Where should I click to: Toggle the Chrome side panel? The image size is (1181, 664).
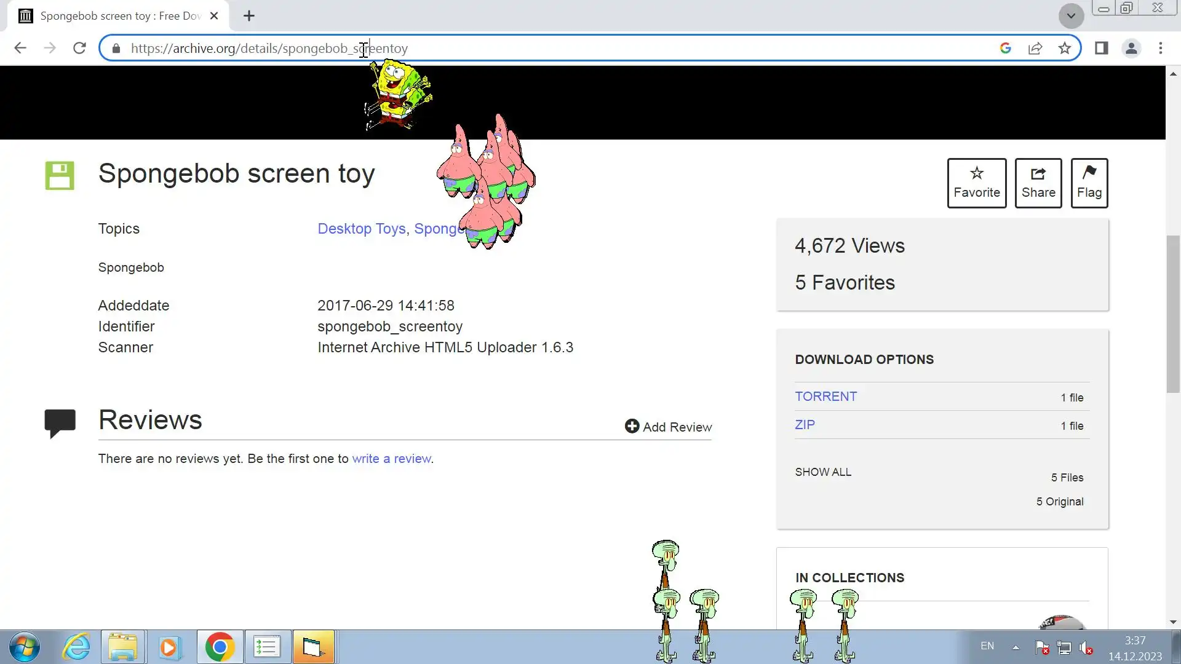(x=1101, y=48)
